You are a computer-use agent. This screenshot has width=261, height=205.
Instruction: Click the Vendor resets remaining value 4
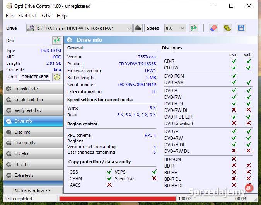pos(155,147)
